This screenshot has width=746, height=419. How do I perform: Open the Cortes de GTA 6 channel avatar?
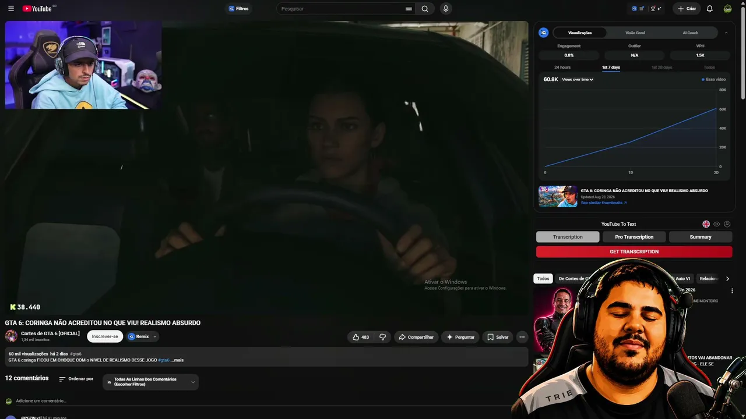point(11,336)
